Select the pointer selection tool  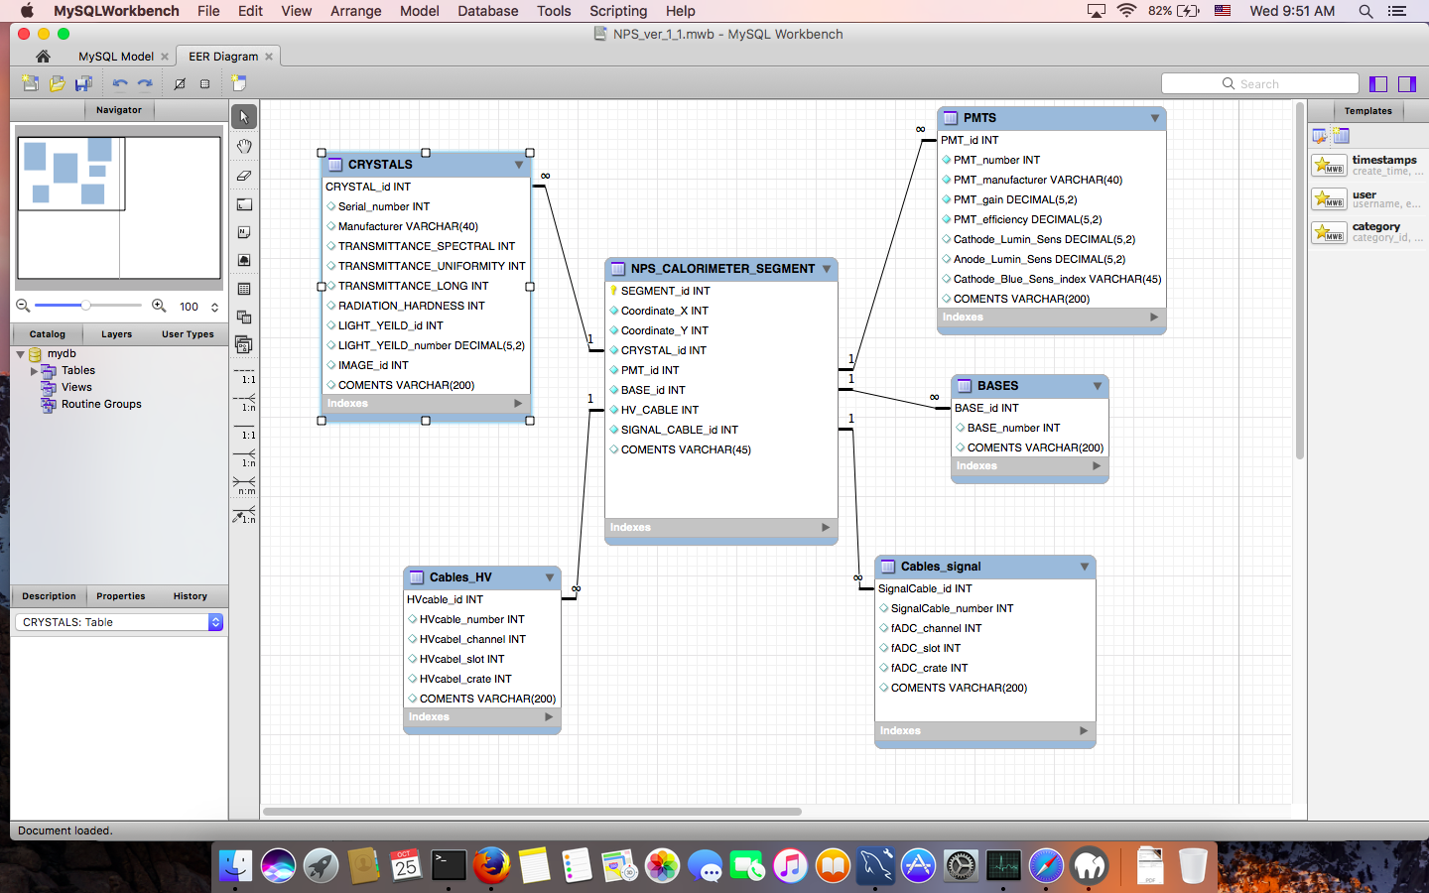click(x=244, y=117)
